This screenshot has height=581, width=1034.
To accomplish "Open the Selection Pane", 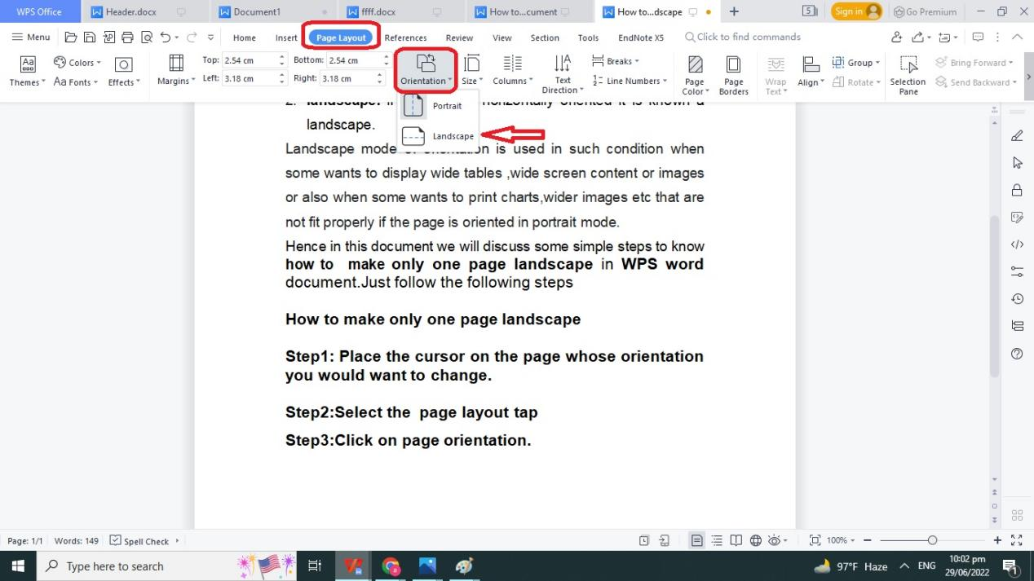I will pyautogui.click(x=908, y=75).
